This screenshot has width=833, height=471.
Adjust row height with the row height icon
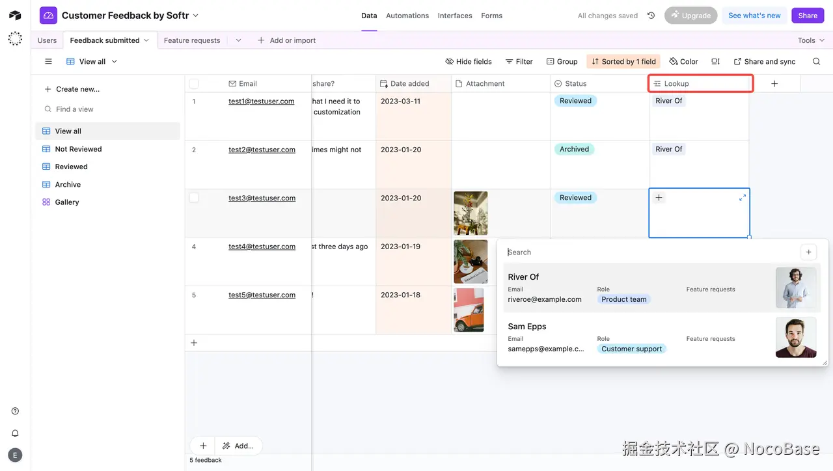715,61
